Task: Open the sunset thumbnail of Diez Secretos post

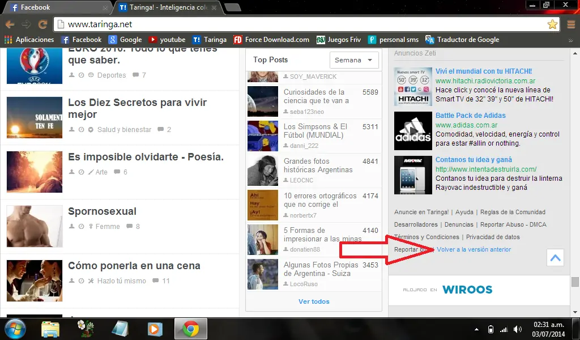Action: (35, 118)
